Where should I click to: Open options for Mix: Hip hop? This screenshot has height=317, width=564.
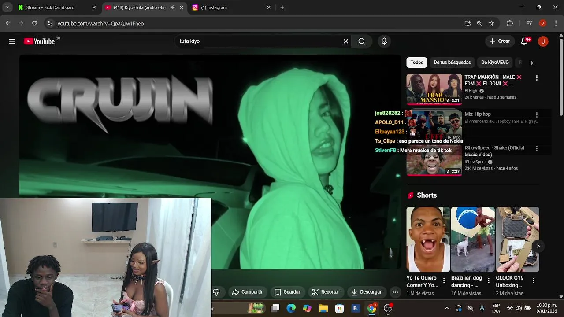[x=536, y=115]
